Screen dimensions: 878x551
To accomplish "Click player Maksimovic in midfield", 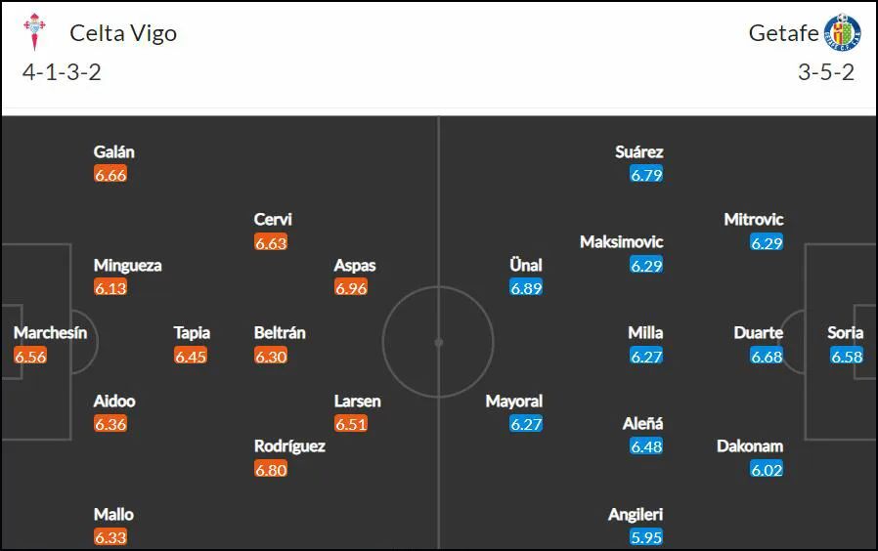I will pyautogui.click(x=622, y=241).
